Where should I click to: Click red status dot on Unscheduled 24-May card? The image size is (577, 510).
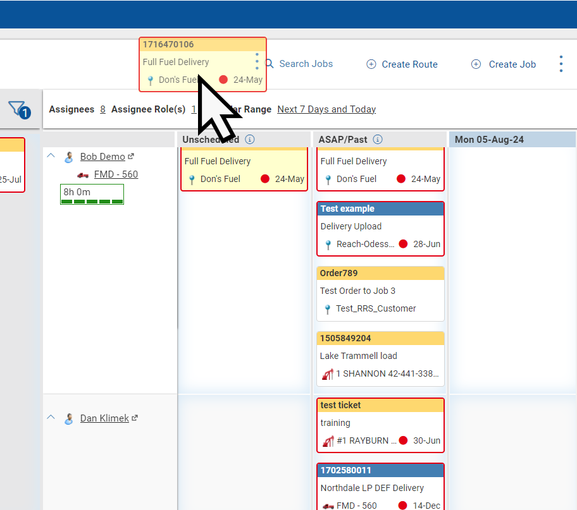pyautogui.click(x=265, y=179)
